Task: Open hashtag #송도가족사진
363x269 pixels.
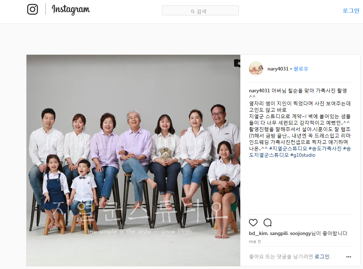Action: tap(325, 148)
